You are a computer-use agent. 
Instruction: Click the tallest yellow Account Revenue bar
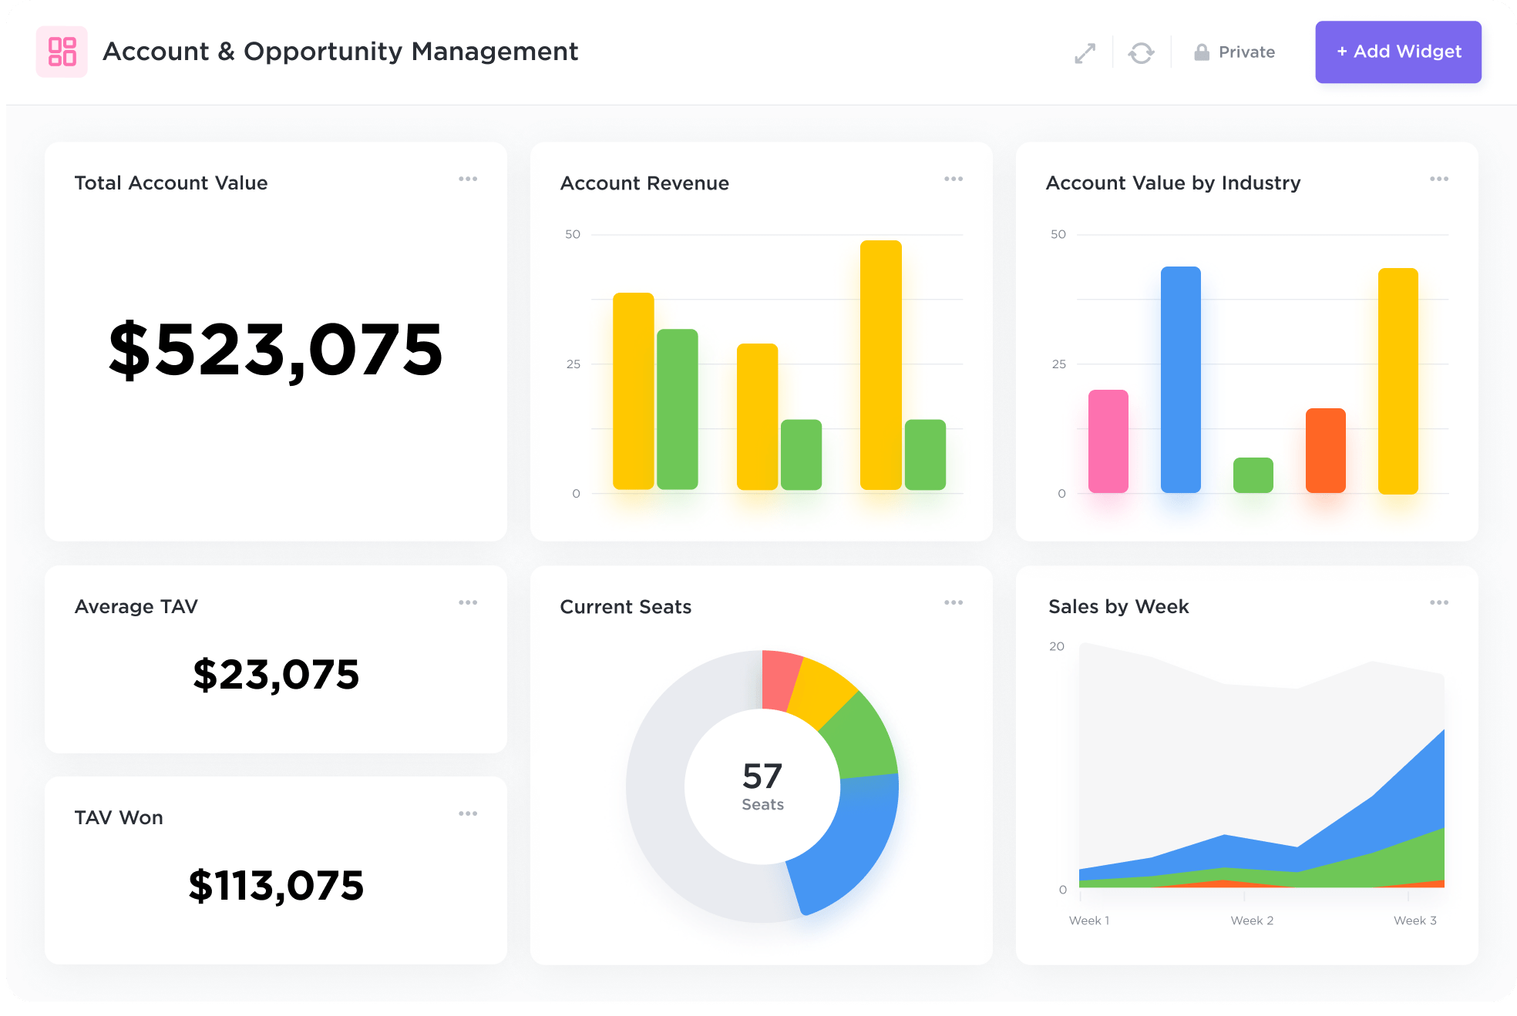[880, 365]
